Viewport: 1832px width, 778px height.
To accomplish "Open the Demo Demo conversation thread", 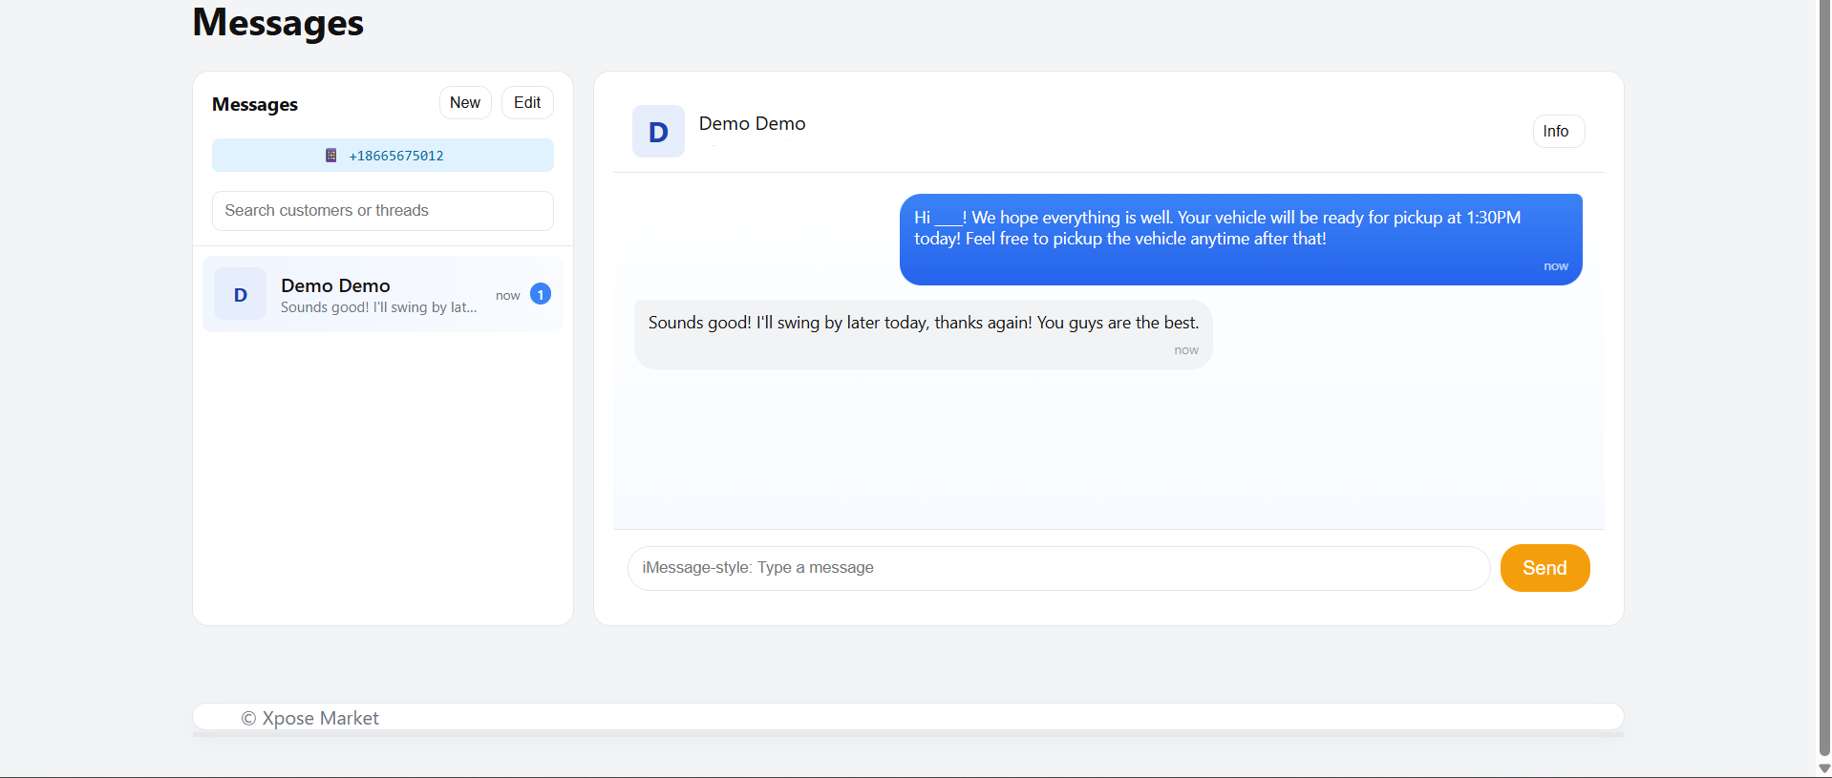I will pos(382,294).
